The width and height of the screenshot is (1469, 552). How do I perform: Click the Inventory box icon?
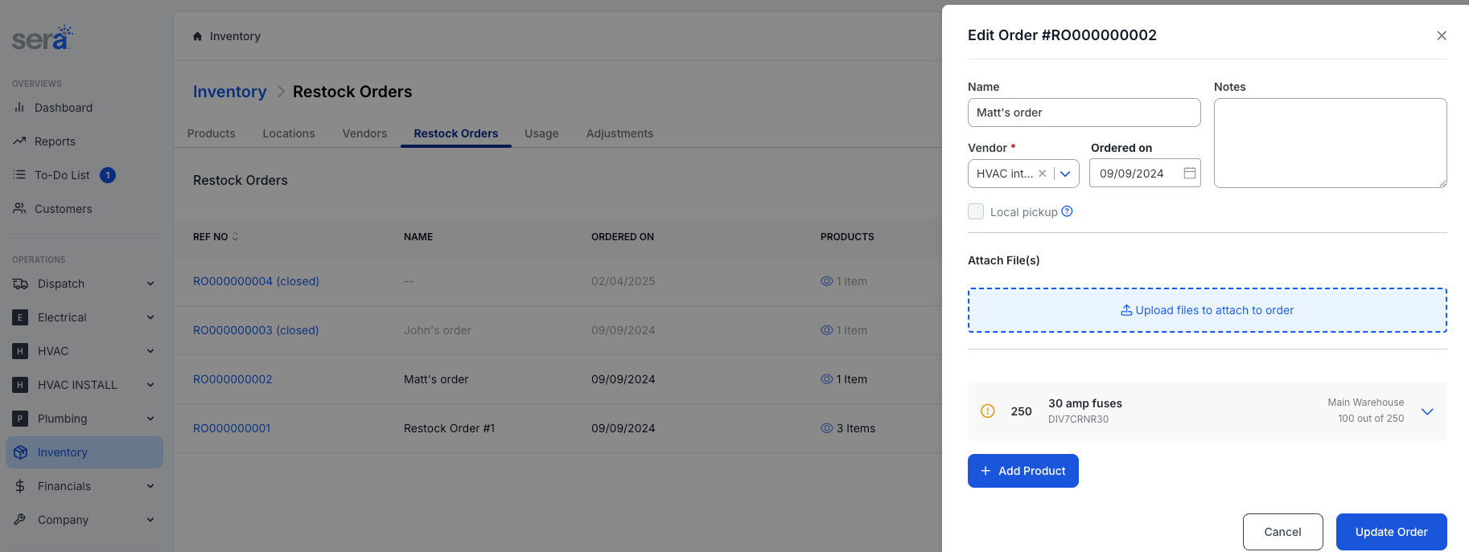[20, 452]
